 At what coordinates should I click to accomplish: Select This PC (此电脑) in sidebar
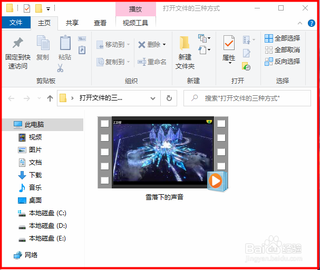point(43,125)
